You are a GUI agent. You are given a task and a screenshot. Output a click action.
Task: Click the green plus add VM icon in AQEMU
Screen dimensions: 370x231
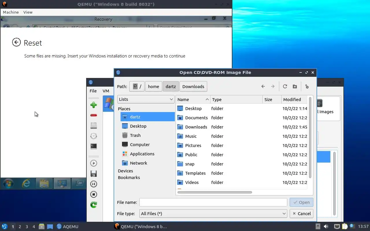point(93,105)
